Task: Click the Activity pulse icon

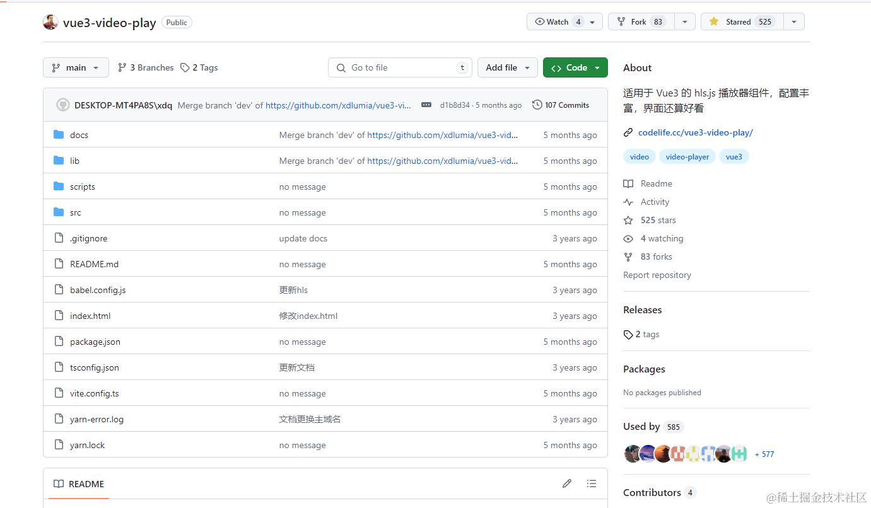Action: click(628, 202)
